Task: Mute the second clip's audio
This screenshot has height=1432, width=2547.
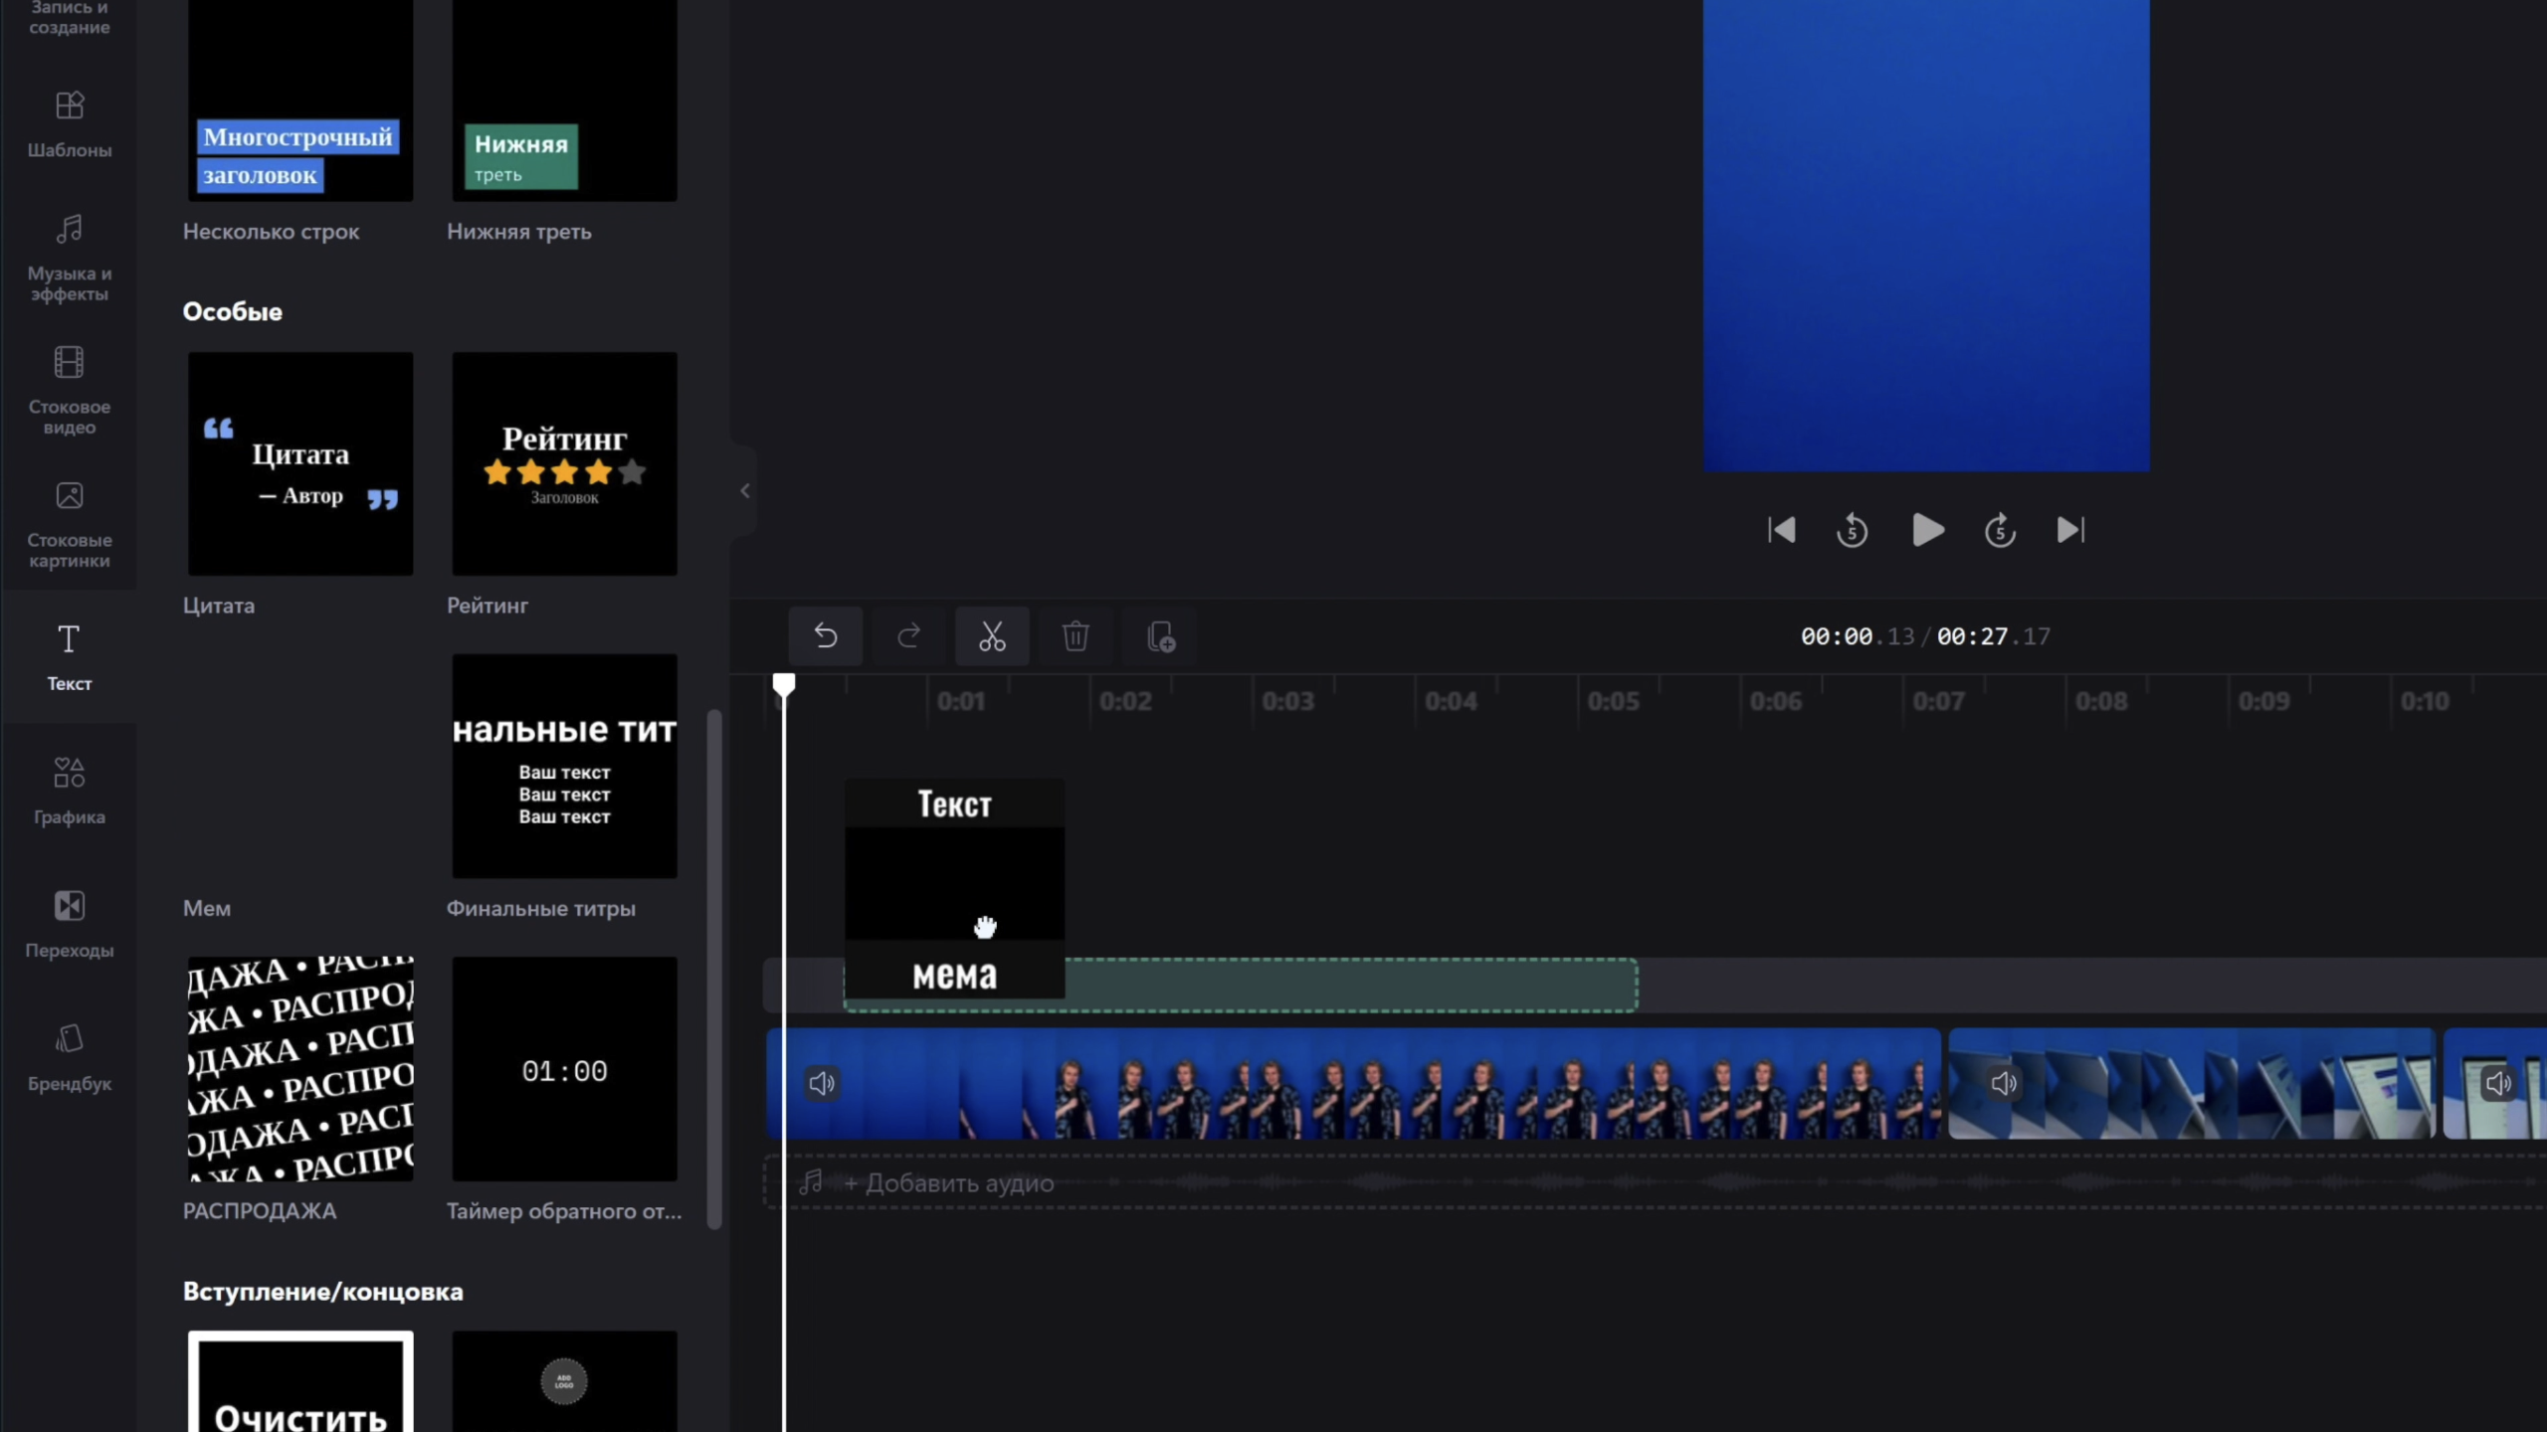Action: pyautogui.click(x=2004, y=1083)
